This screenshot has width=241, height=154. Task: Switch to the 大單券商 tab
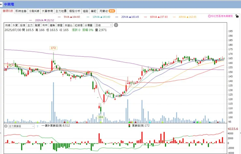click(x=47, y=11)
